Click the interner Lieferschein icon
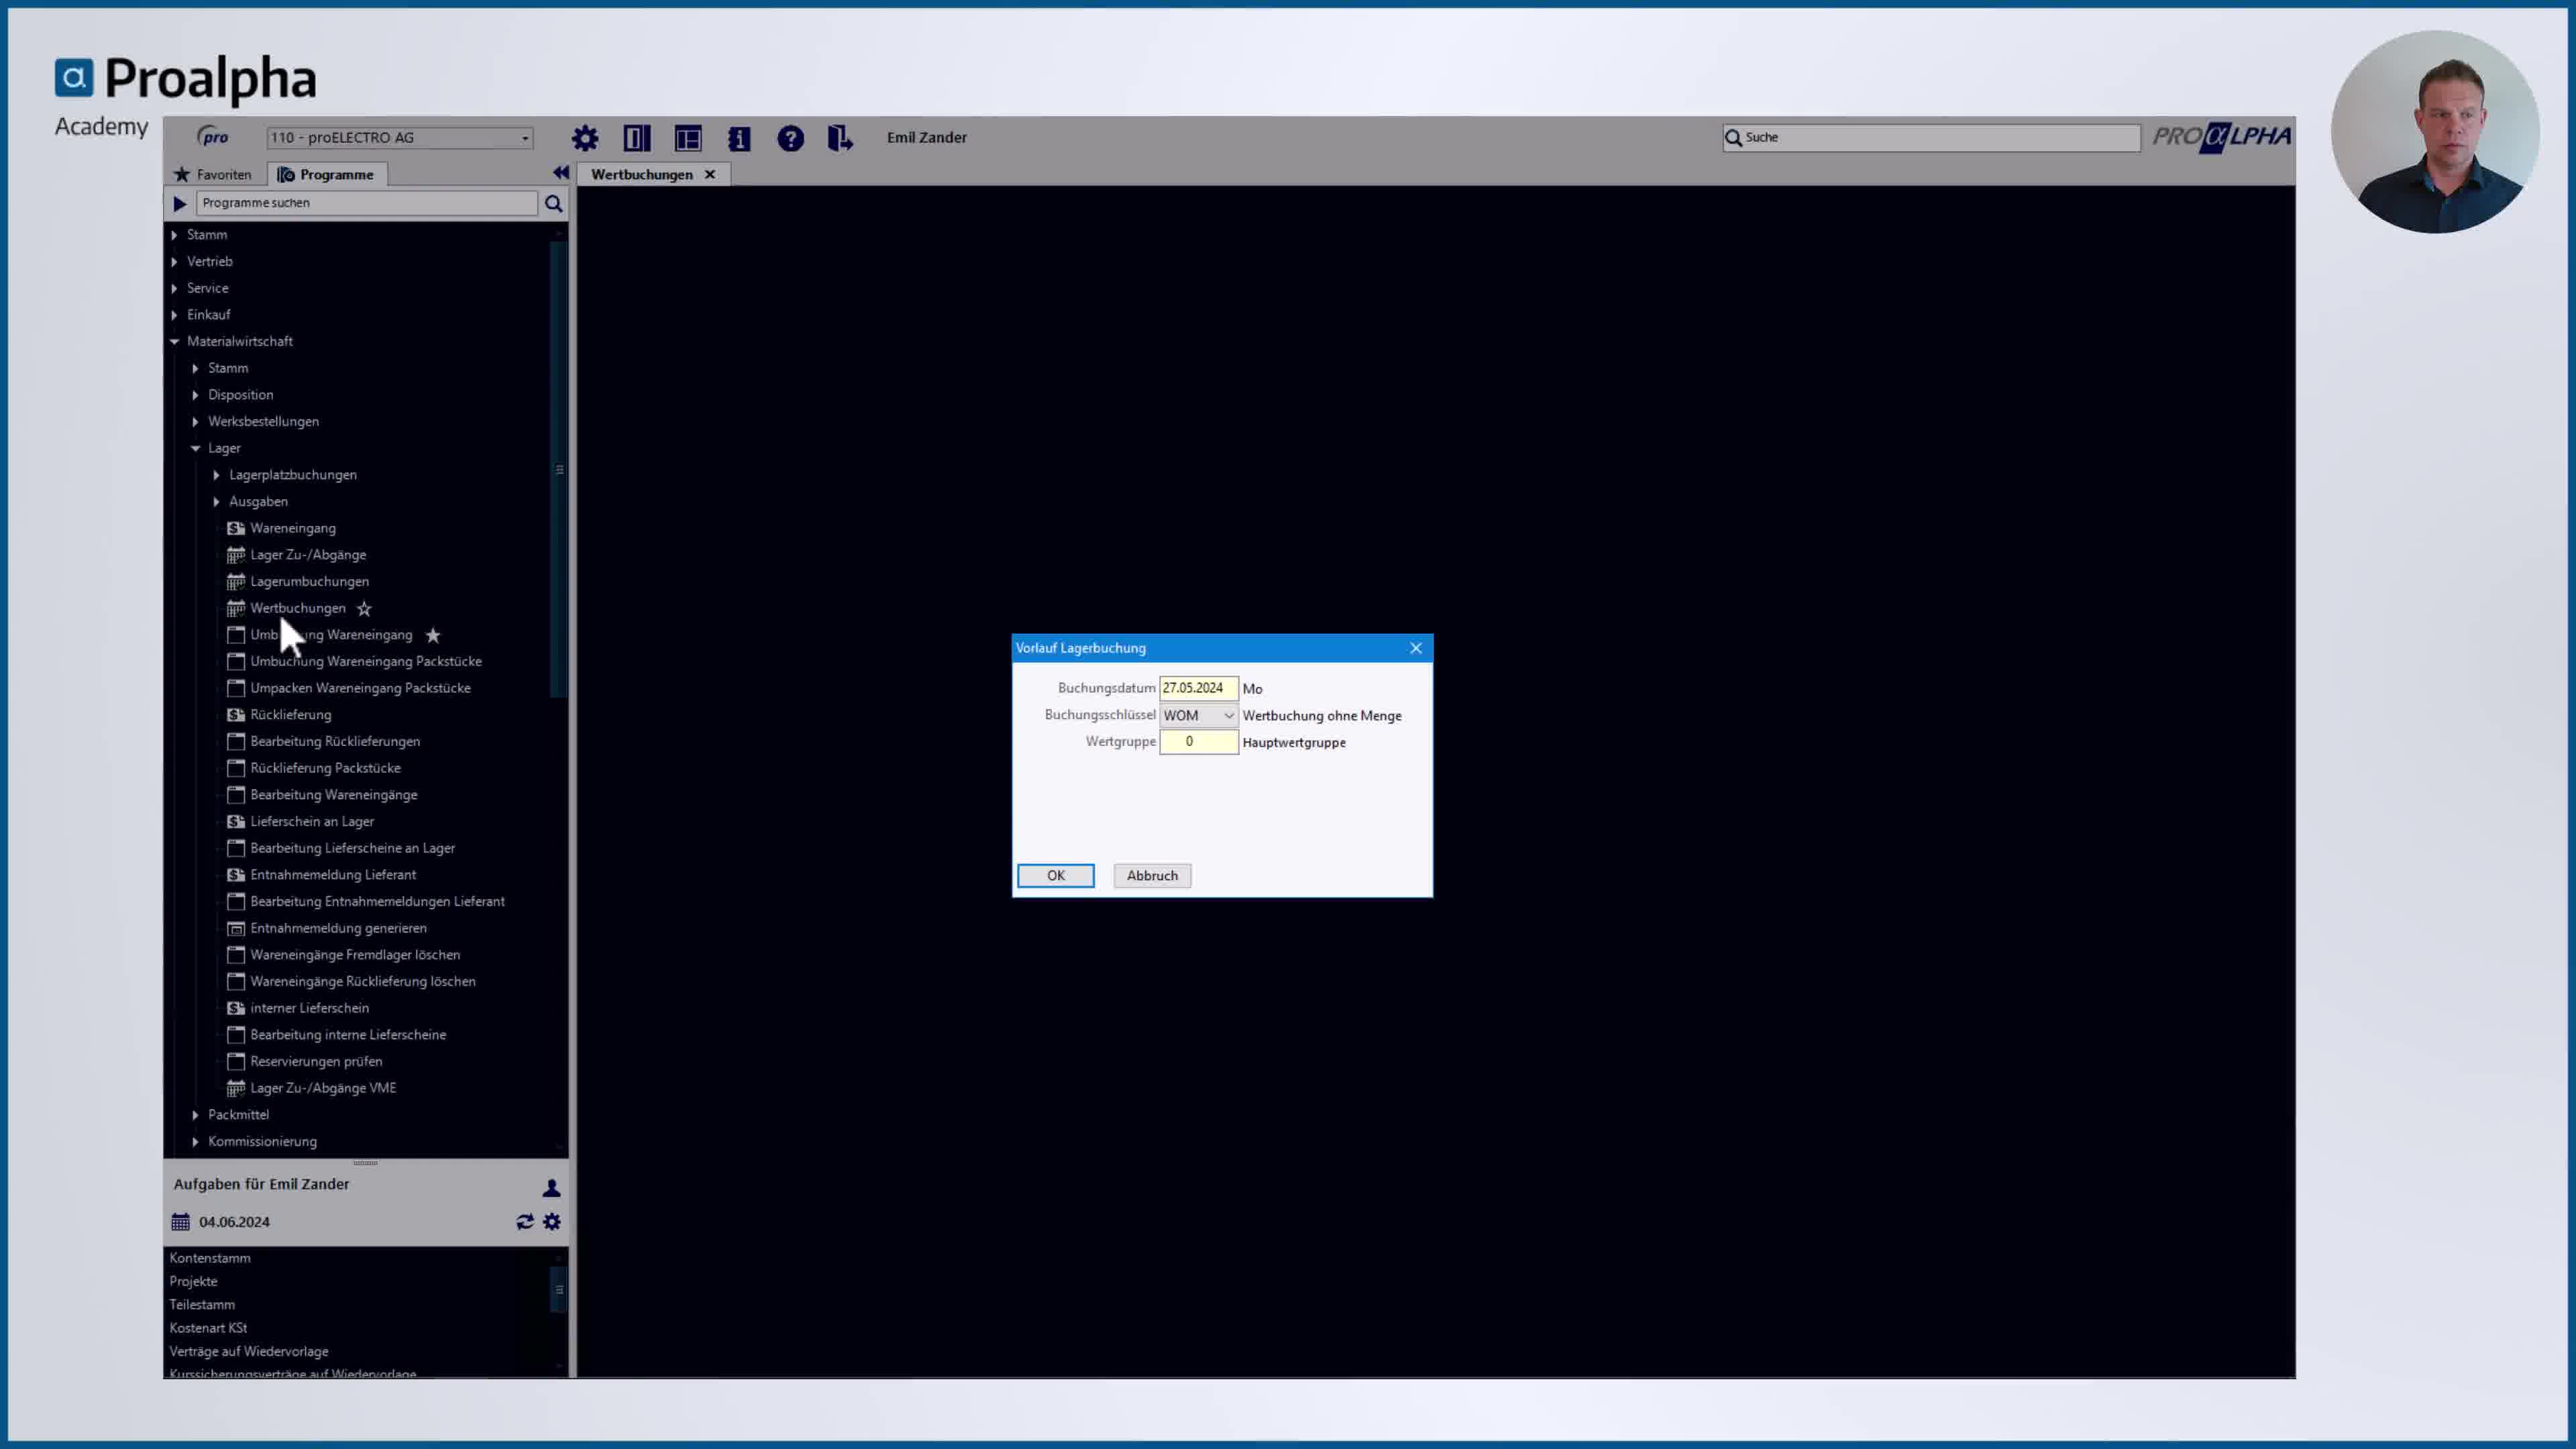Viewport: 2576px width, 1449px height. 236,1008
